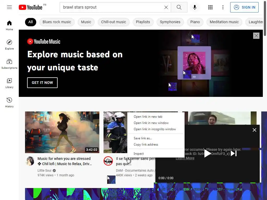The height and width of the screenshot is (200, 267).
Task: Open the YouTube apps grid
Action: 210,7
